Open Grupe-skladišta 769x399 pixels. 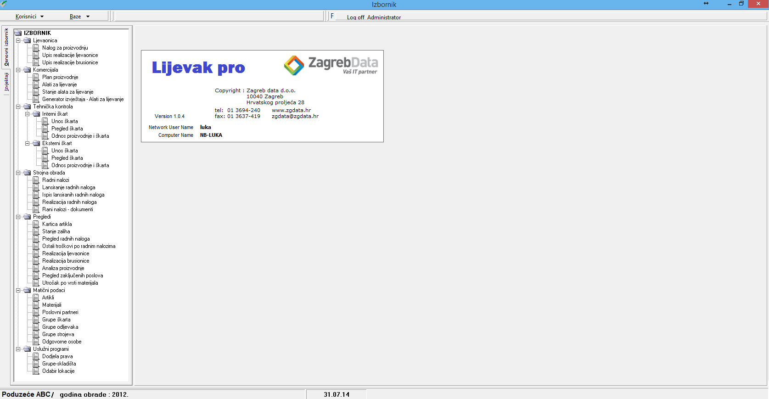click(x=59, y=364)
